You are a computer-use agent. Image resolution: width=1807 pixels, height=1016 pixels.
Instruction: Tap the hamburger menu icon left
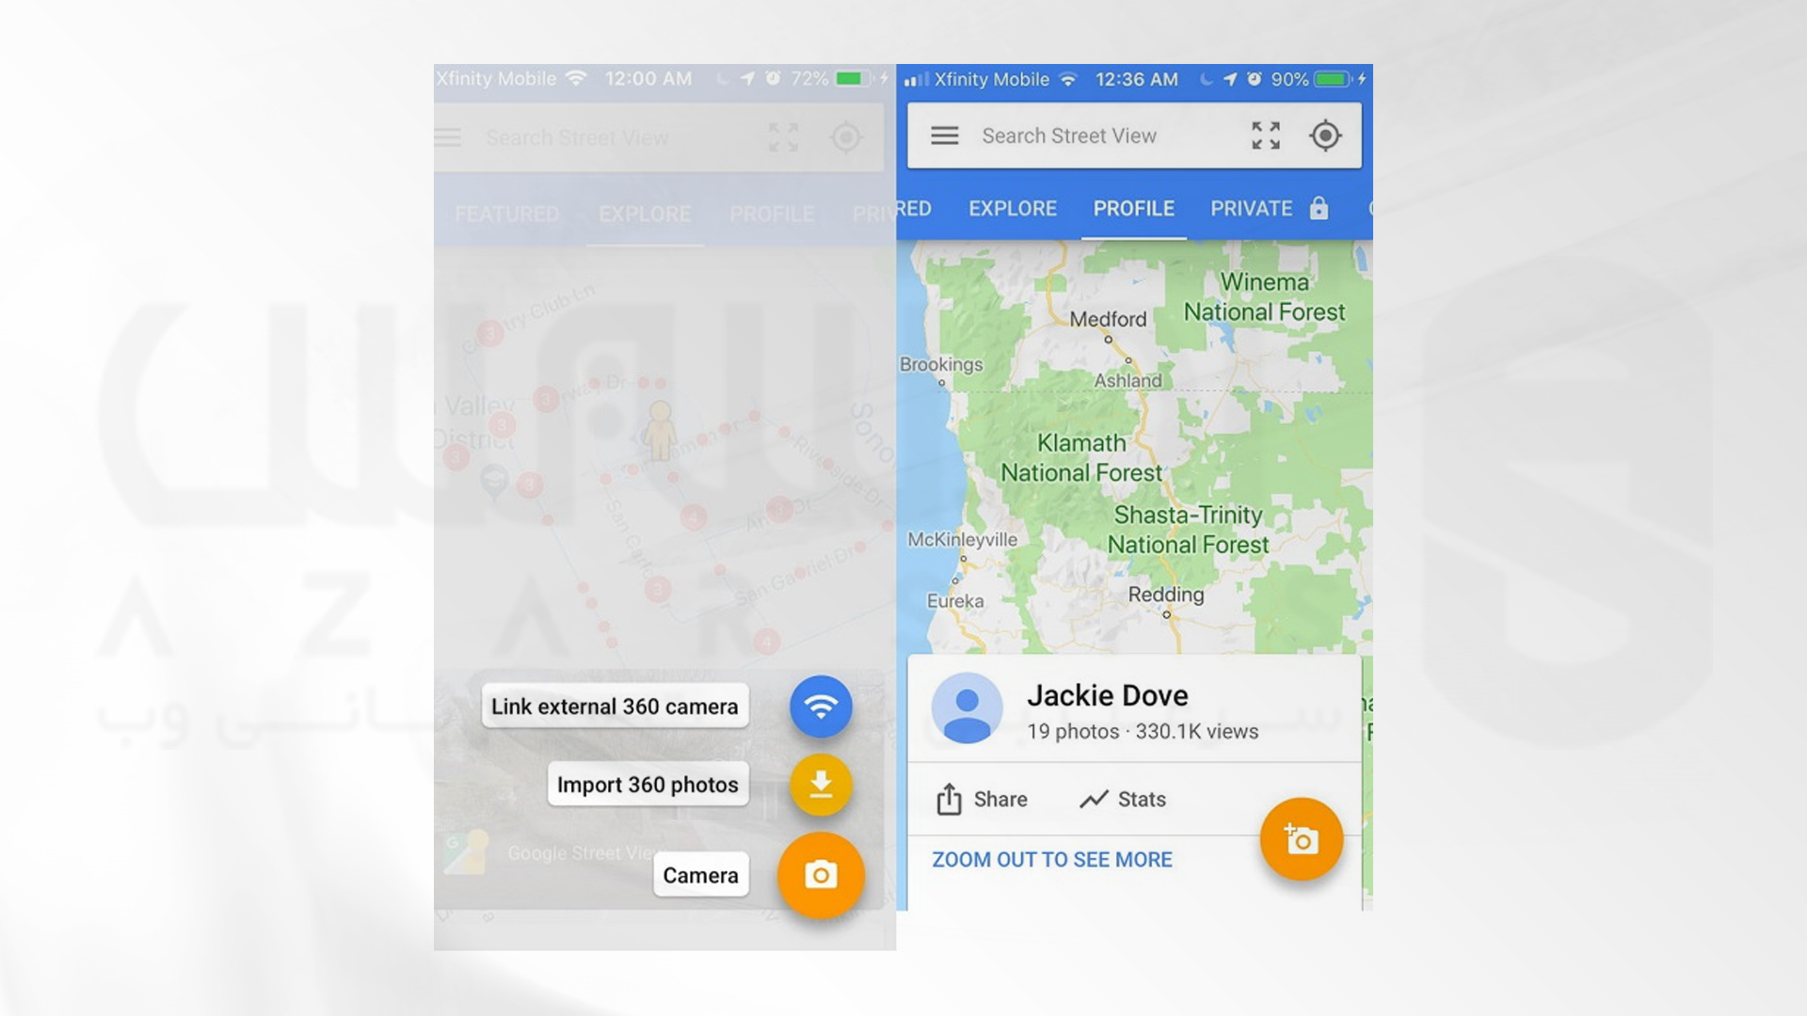[x=449, y=136]
